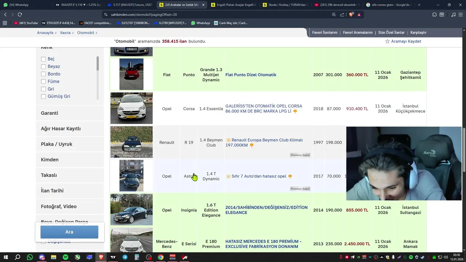This screenshot has width=466, height=262.
Task: Check the Beyaz color checkbox
Action: [43, 67]
